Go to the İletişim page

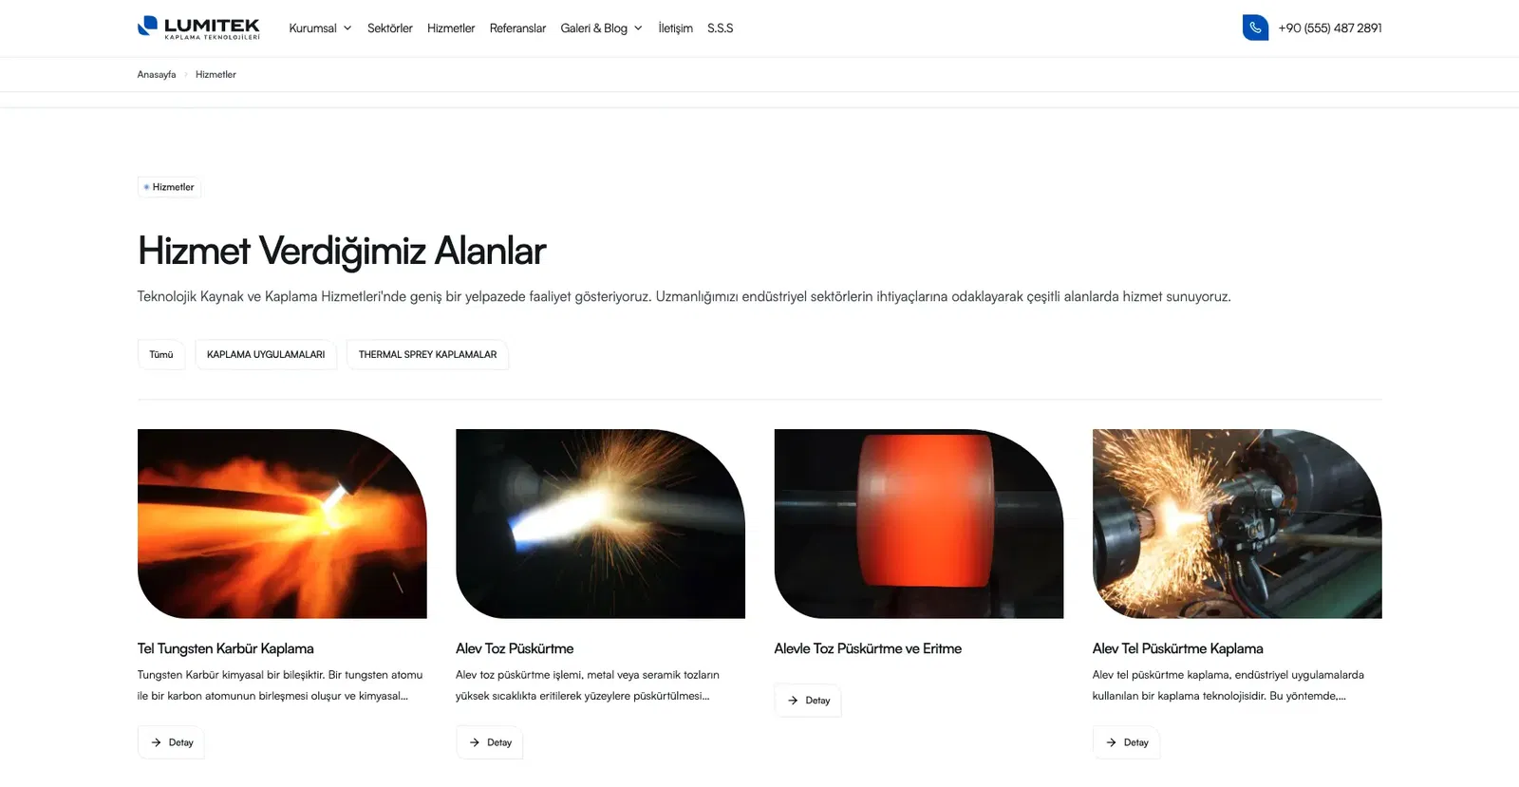(675, 28)
